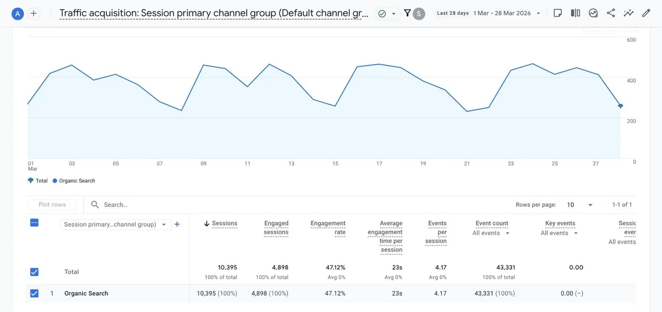Image resolution: width=662 pixels, height=312 pixels.
Task: Sort by Engaged sessions column
Action: 276,228
